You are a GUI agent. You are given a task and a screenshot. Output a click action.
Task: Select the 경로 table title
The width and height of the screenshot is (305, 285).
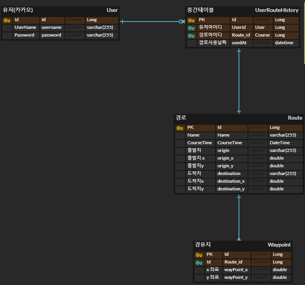pyautogui.click(x=181, y=117)
